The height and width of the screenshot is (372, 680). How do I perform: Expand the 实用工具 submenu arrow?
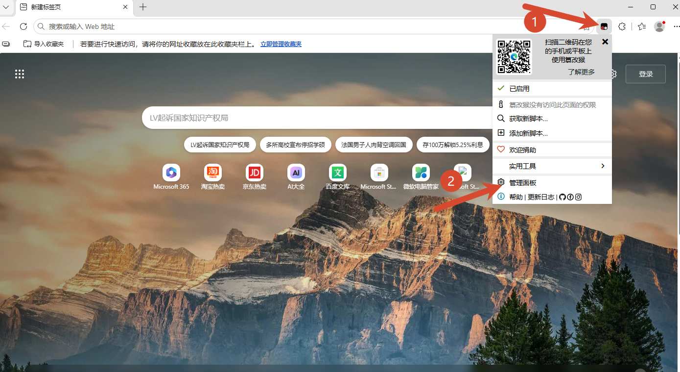603,166
